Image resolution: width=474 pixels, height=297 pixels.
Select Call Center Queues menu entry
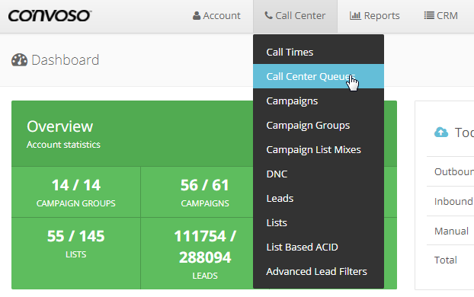(x=319, y=76)
